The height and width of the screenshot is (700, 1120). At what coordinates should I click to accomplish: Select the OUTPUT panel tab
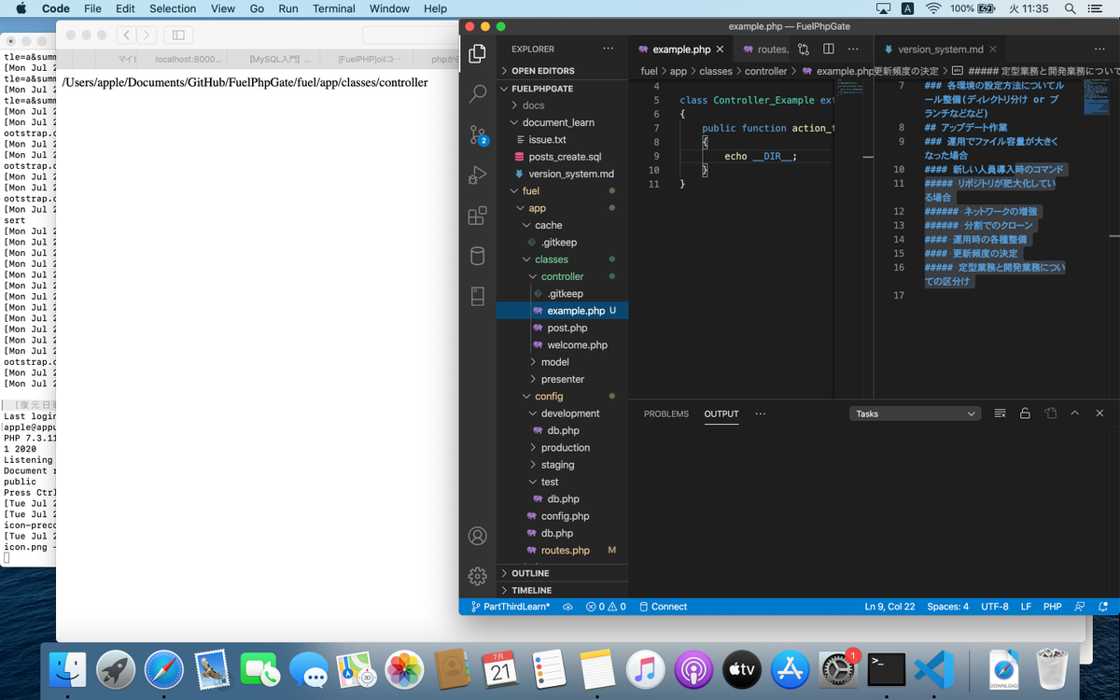[x=721, y=413]
